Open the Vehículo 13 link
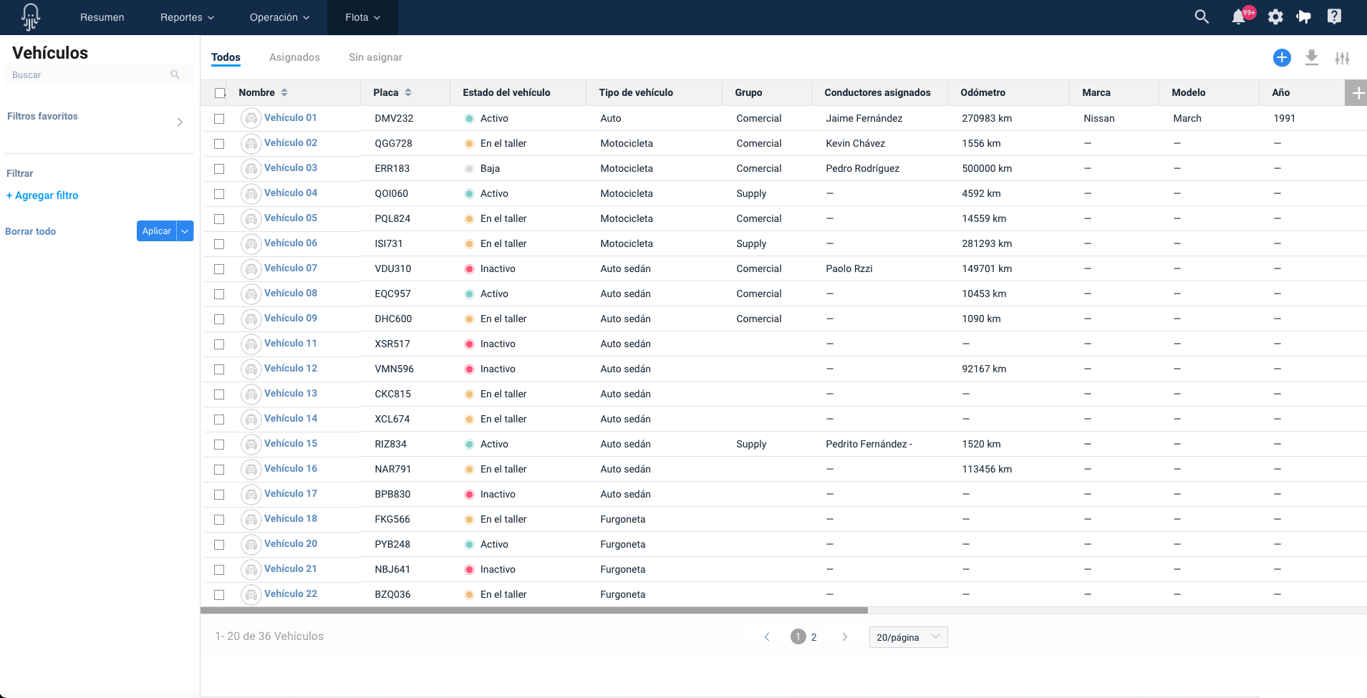Viewport: 1367px width, 698px height. click(290, 393)
